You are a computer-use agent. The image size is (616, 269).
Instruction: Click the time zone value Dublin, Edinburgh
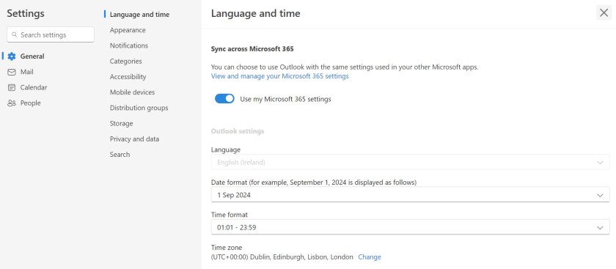pyautogui.click(x=282, y=257)
